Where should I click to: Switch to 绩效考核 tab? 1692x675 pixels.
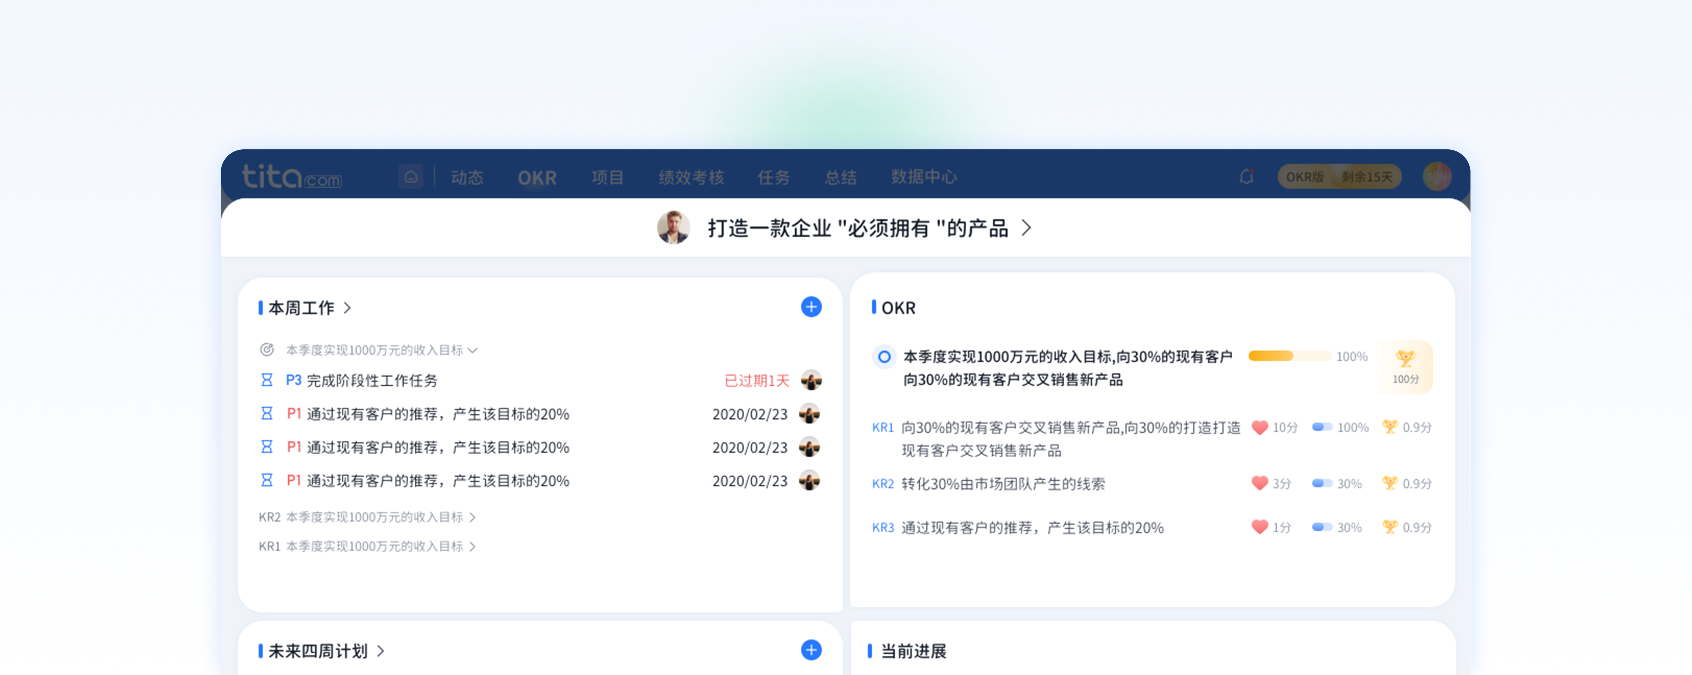691,177
